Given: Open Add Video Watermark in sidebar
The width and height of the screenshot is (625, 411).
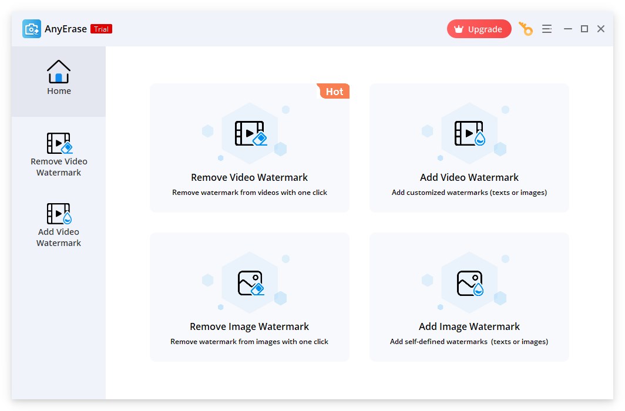Looking at the screenshot, I should pyautogui.click(x=59, y=225).
